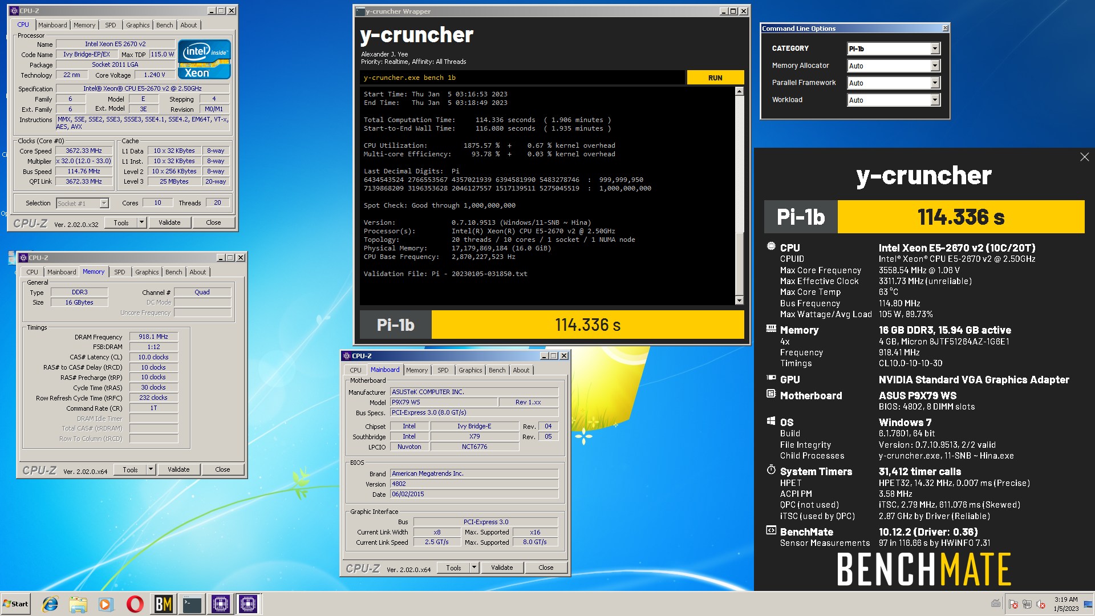The image size is (1095, 616).
Task: Click the Level 3 cache 25 MBytes value
Action: click(174, 181)
